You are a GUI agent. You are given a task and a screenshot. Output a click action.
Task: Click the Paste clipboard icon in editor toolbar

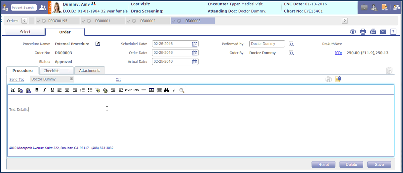click(x=28, y=90)
